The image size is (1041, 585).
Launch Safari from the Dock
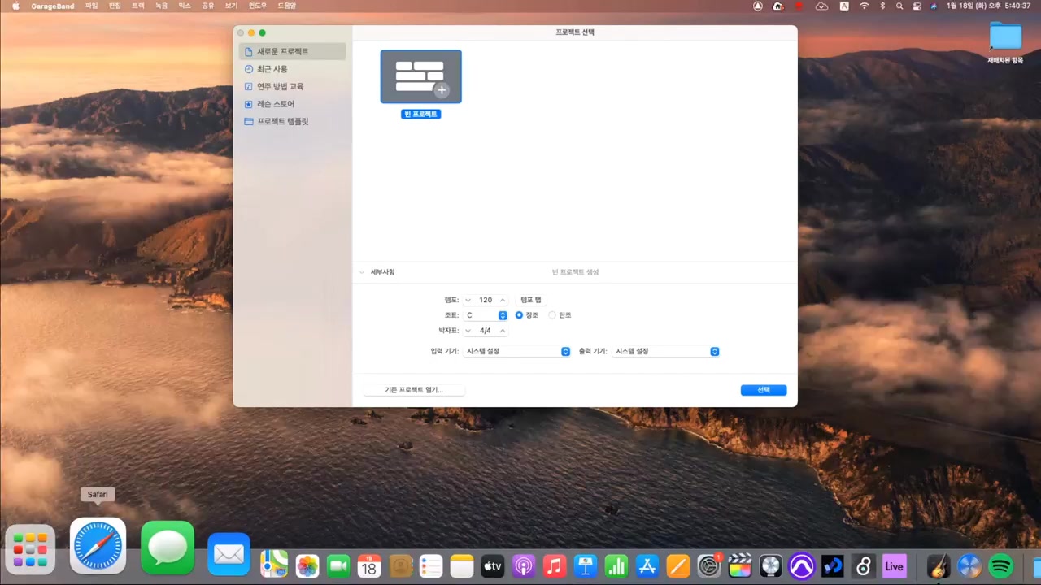[98, 546]
